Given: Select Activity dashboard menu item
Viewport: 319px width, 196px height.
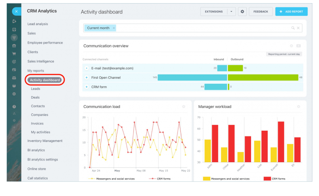Looking at the screenshot, I should click(x=45, y=80).
